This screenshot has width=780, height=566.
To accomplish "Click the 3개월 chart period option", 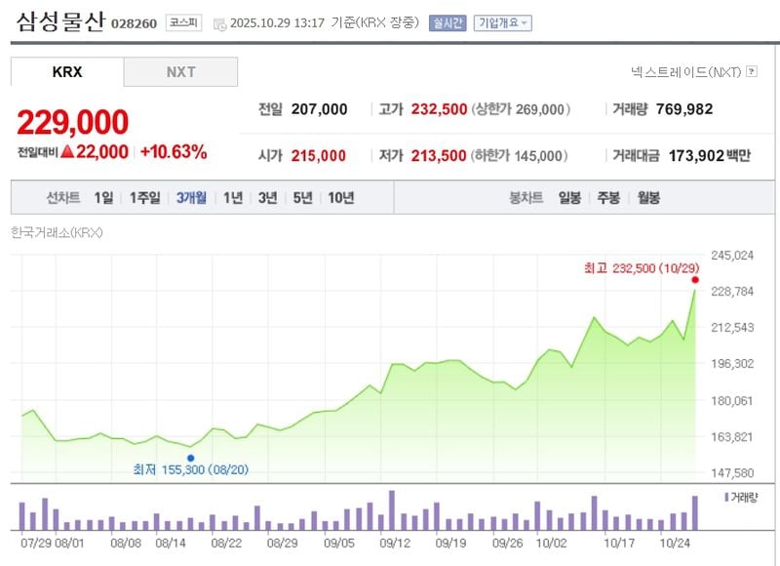I will (x=191, y=197).
